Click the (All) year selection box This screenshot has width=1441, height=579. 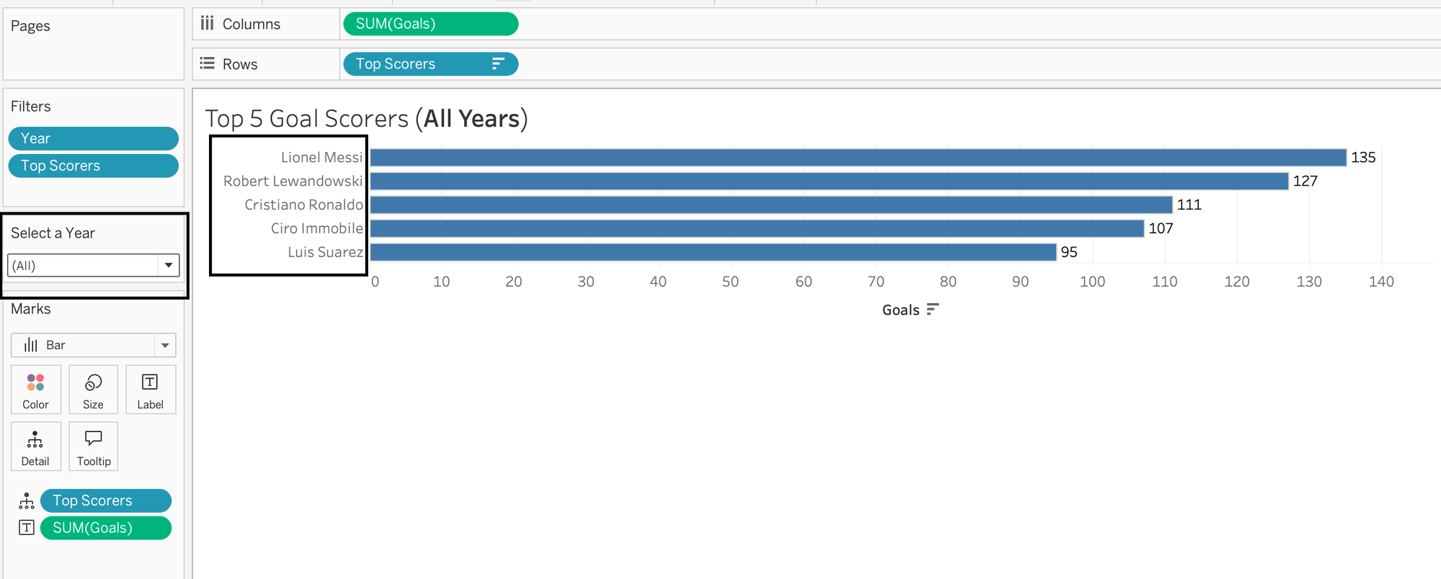94,265
